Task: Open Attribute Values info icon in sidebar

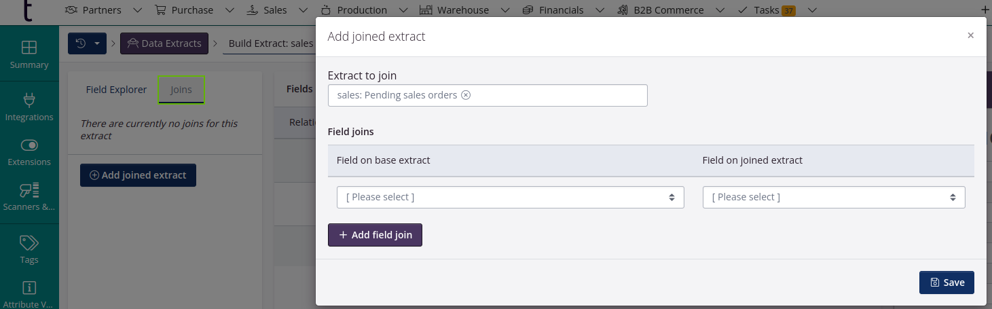Action: coord(29,288)
